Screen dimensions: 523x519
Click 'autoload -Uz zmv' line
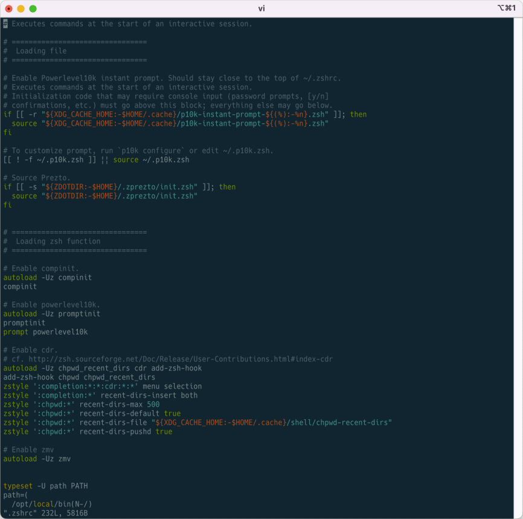coord(37,459)
